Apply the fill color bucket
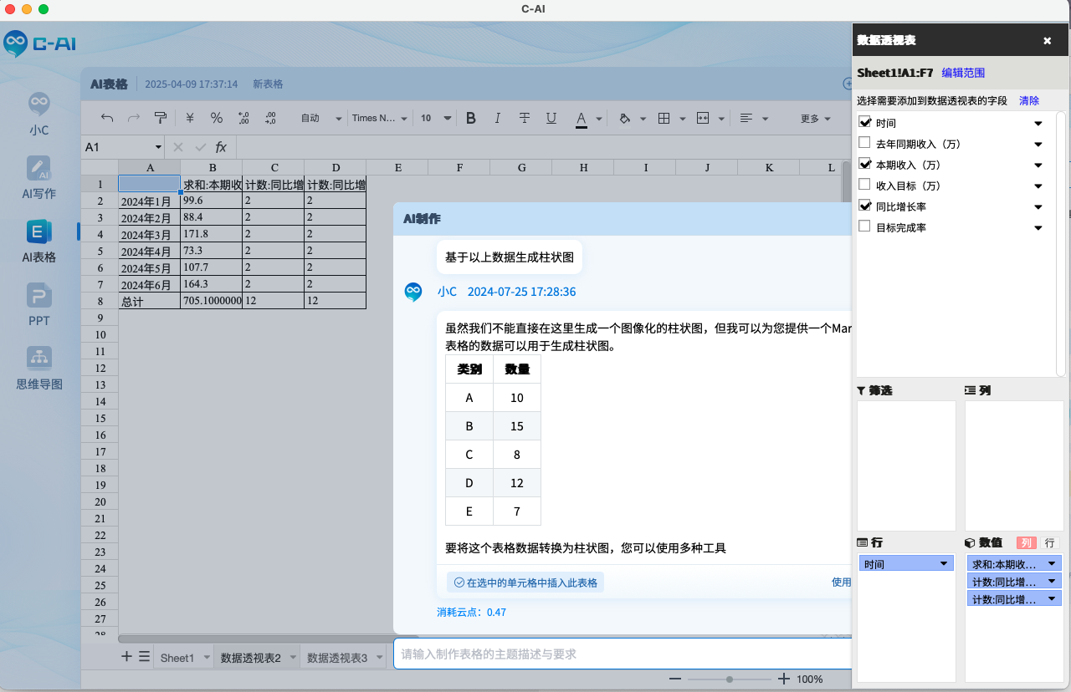The height and width of the screenshot is (692, 1071). [624, 118]
